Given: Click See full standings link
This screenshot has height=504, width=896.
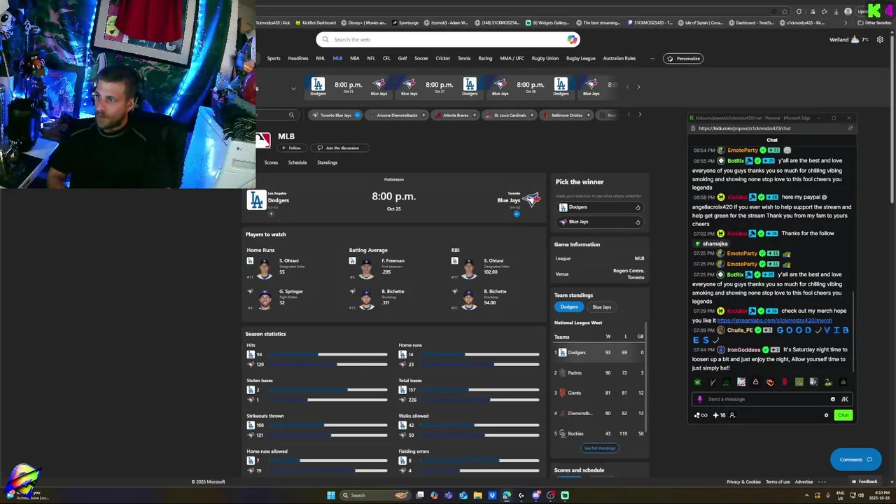Looking at the screenshot, I should pyautogui.click(x=599, y=448).
